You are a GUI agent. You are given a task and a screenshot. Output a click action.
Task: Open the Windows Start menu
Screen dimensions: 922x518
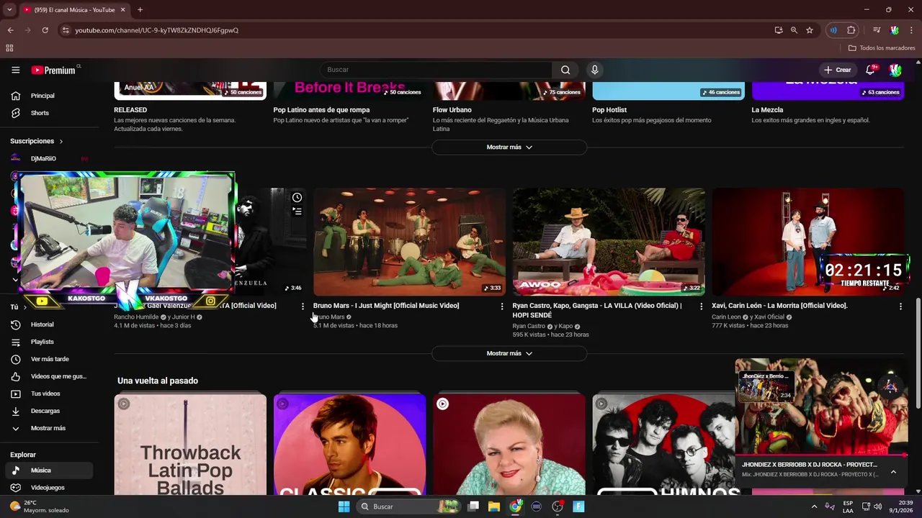[344, 506]
